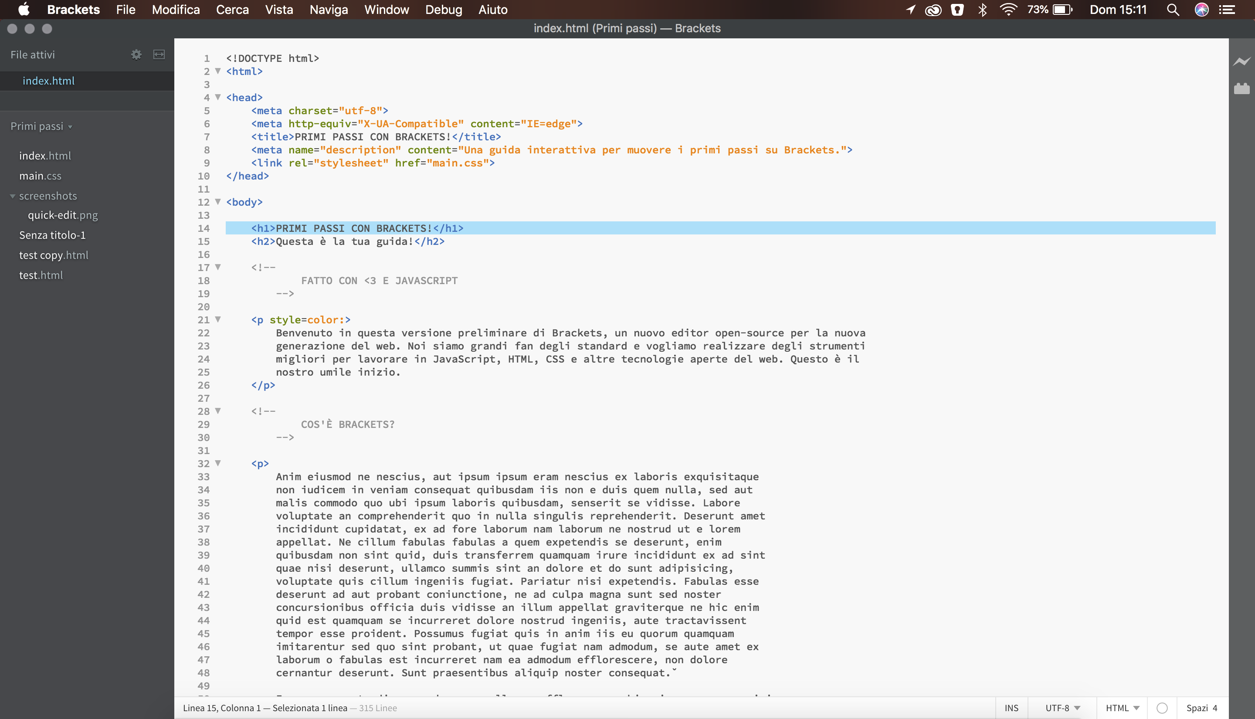This screenshot has width=1255, height=719.
Task: Open Spotlight search in the menu bar
Action: tap(1173, 10)
